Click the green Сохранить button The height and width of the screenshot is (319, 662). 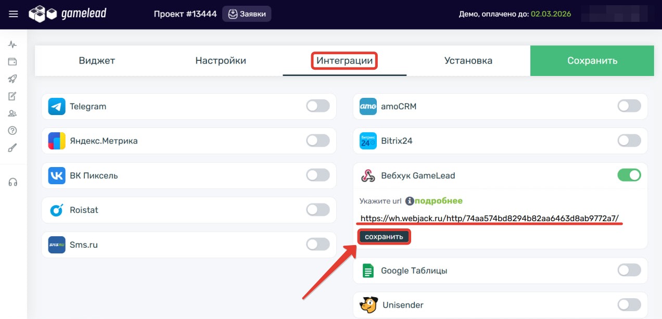[x=592, y=60]
